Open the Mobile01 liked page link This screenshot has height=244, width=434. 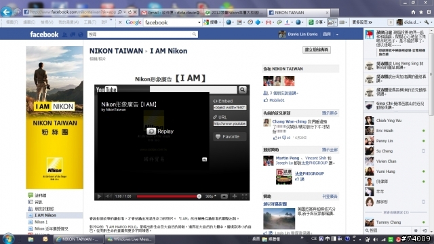pyautogui.click(x=277, y=100)
